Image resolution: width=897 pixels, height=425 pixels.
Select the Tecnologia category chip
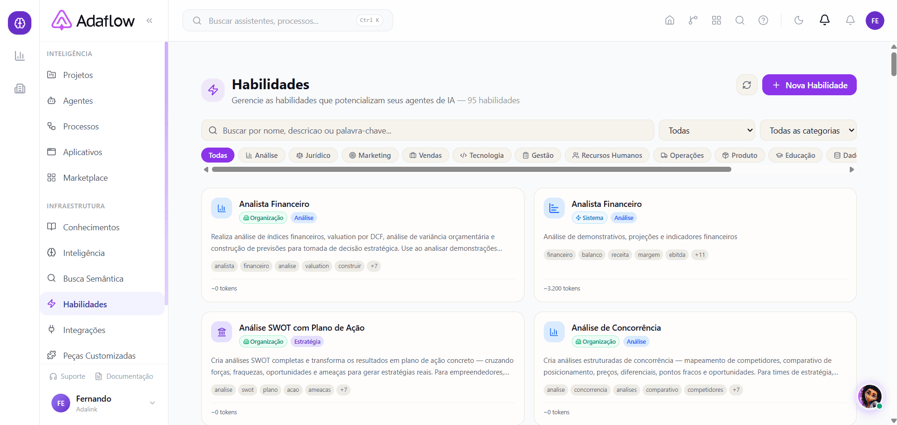click(481, 156)
